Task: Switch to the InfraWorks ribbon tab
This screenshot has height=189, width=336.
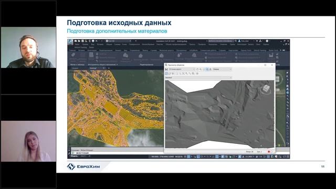Action: (x=194, y=50)
